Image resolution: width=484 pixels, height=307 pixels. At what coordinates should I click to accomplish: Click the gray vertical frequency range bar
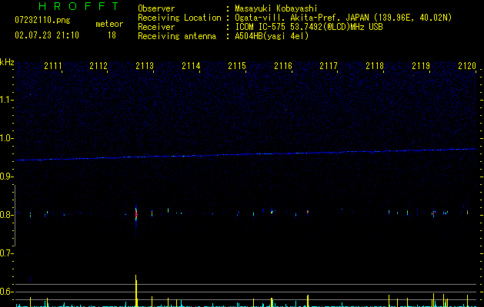click(15, 215)
